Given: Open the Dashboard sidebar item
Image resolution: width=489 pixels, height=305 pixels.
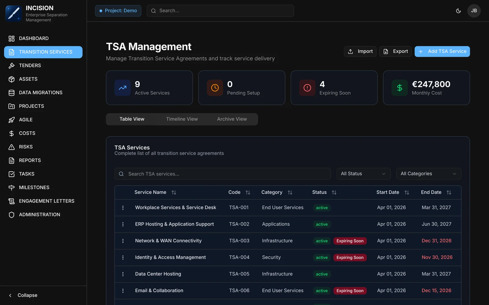Looking at the screenshot, I should tap(43, 38).
